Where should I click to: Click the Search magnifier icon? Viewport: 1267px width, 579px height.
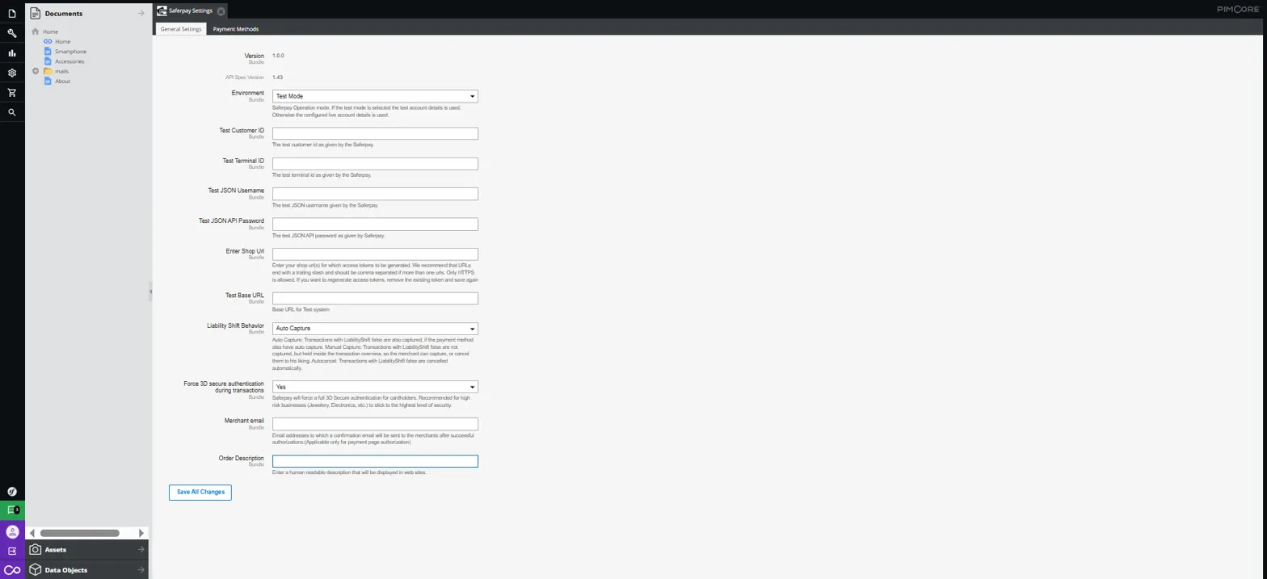pos(12,113)
